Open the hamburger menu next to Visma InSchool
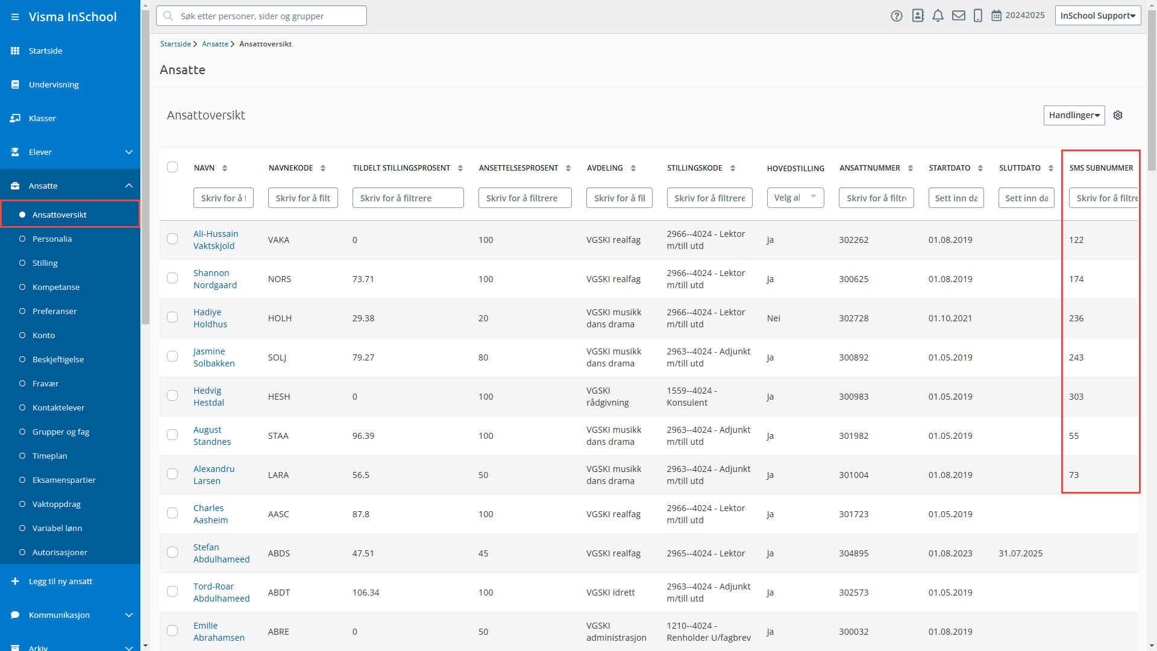The width and height of the screenshot is (1157, 651). point(15,17)
